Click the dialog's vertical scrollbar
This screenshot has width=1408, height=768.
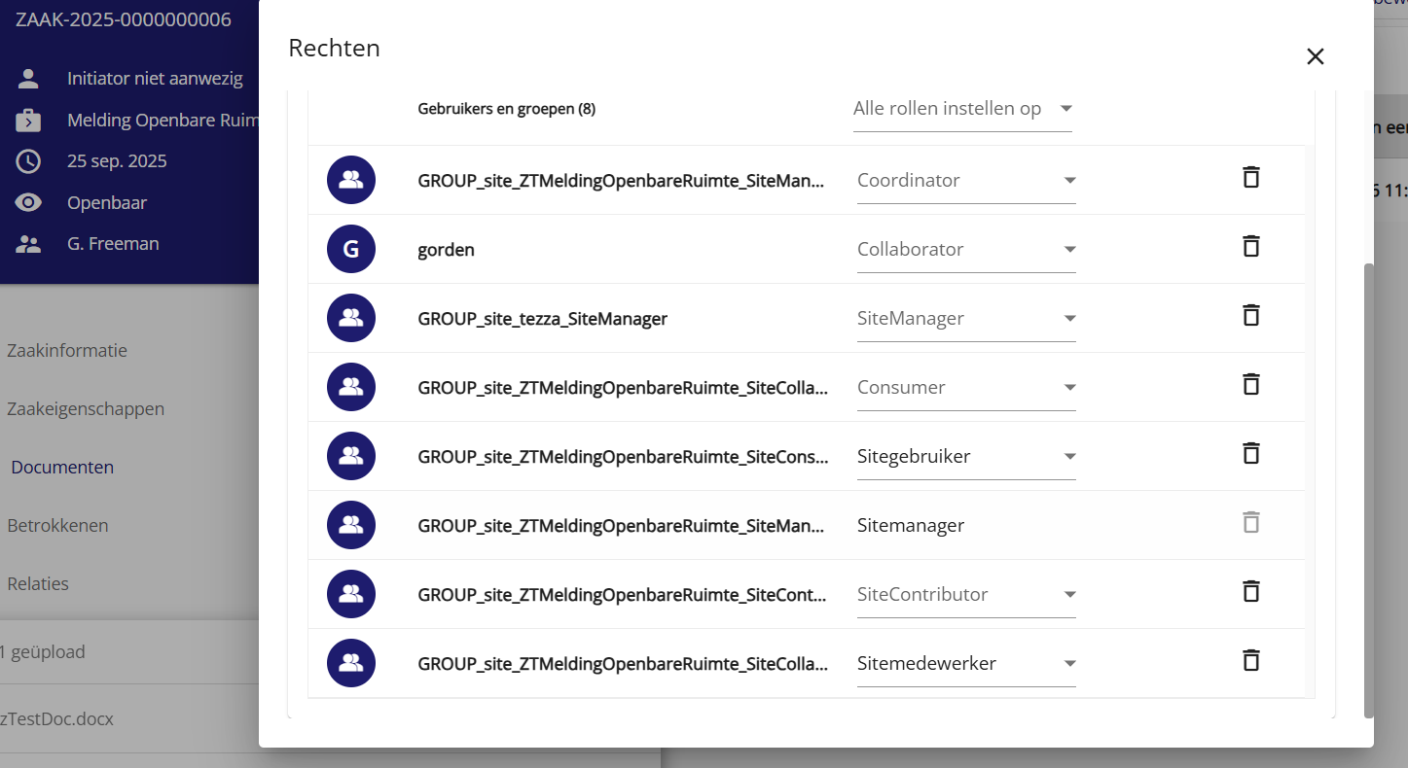[x=1369, y=486]
